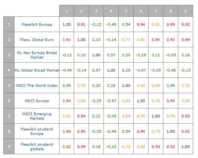Select 0,93 in MSCI Emerging Markets row

(x=185, y=116)
